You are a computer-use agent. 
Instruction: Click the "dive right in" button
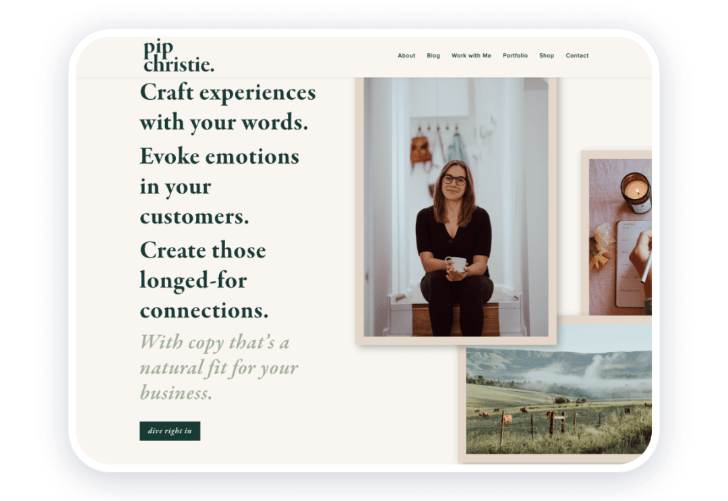click(x=169, y=431)
